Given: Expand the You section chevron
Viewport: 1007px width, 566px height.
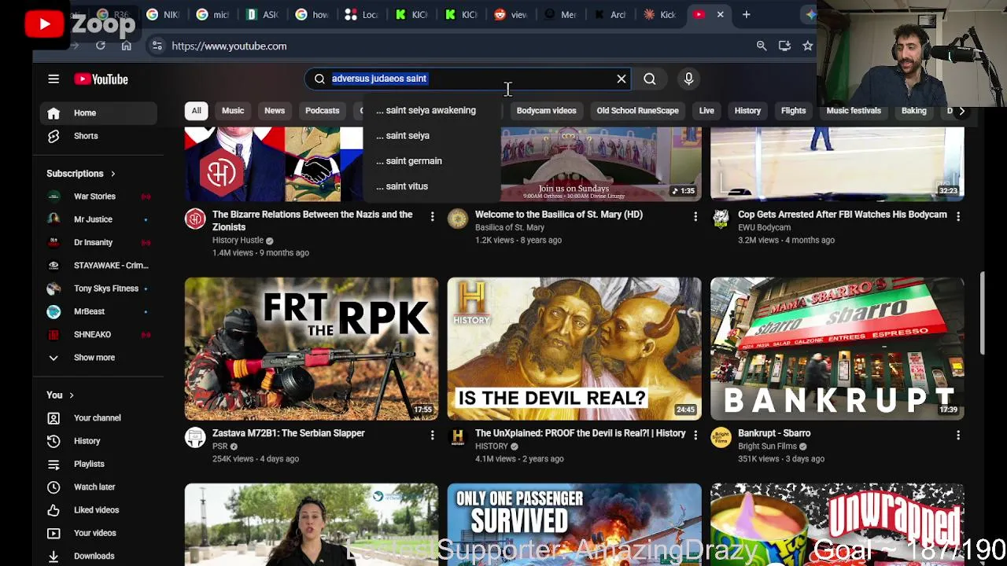Looking at the screenshot, I should [x=71, y=395].
